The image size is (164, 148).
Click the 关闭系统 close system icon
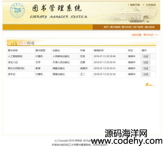(144, 5)
